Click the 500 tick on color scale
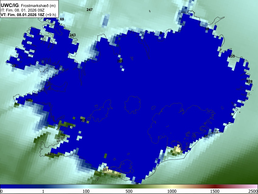This screenshot has width=258, height=194. click(x=129, y=191)
